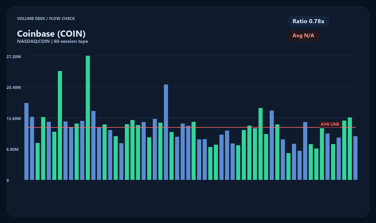Screen dimensions: 376x223
Task: Click the 0 baseline axis label
Action: pos(8,180)
